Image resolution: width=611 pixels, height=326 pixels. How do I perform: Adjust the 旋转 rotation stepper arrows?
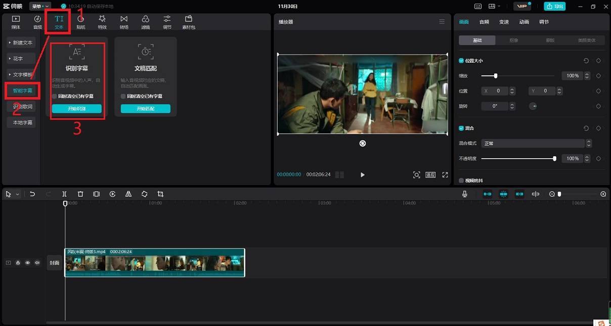coord(512,106)
